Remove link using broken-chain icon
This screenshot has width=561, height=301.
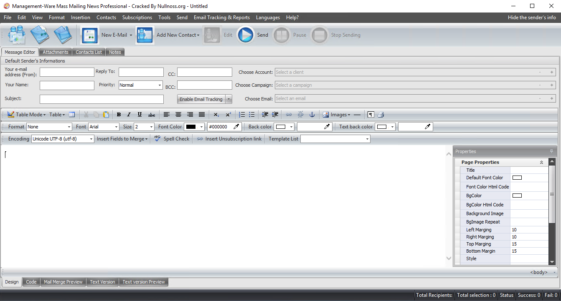(x=300, y=115)
